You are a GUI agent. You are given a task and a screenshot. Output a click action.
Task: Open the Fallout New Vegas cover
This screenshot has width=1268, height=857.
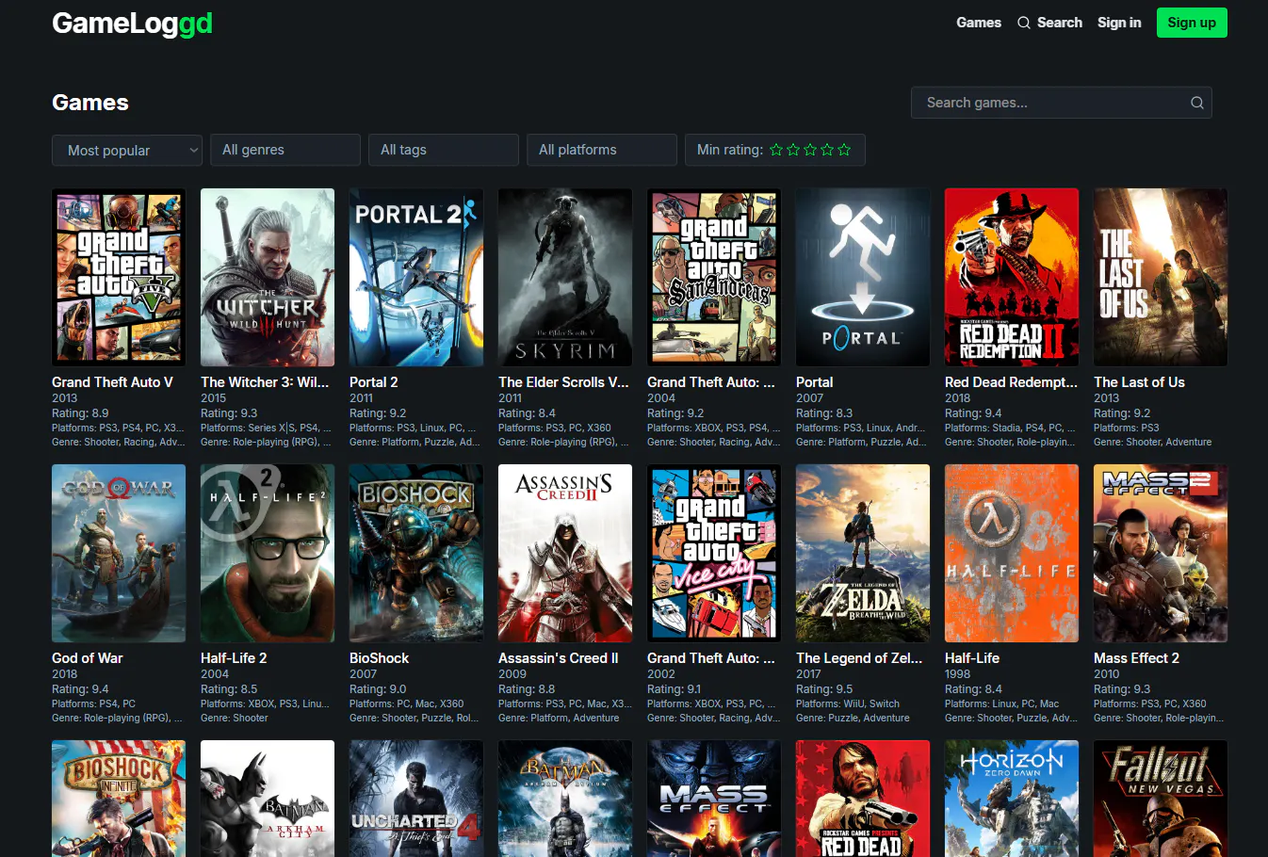coord(1161,799)
